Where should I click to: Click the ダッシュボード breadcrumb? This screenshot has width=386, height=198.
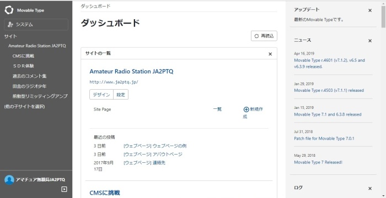click(x=95, y=6)
